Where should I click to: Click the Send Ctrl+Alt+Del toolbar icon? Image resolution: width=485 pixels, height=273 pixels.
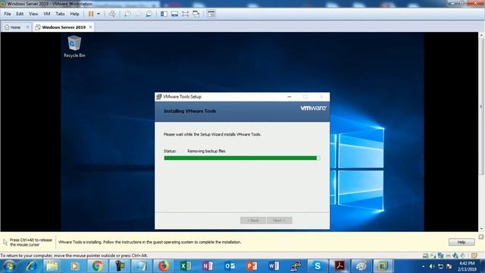click(112, 14)
